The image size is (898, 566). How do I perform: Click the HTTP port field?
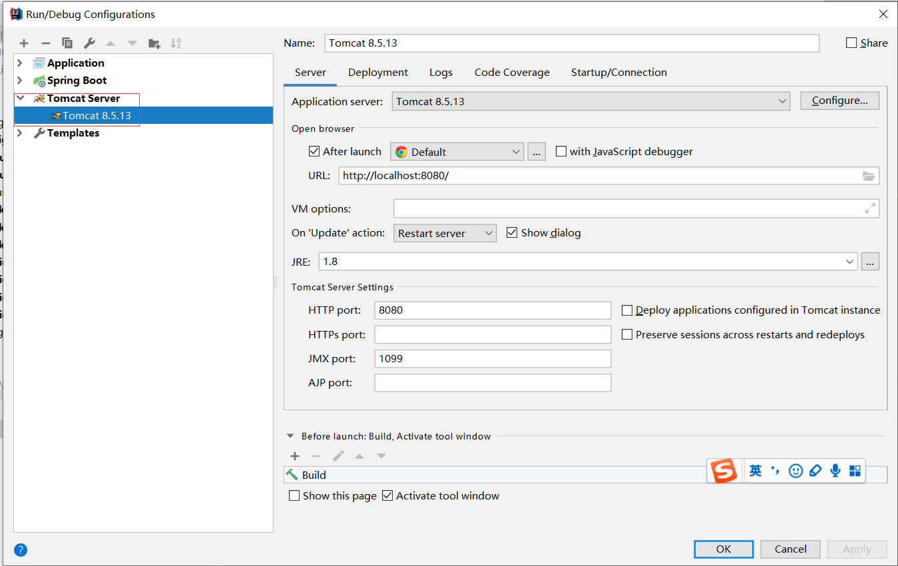pyautogui.click(x=493, y=310)
